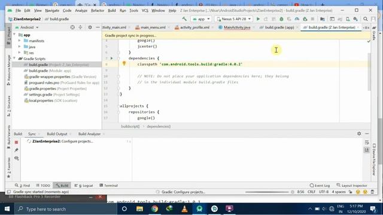Pin the Build tab with pin icon

(16, 150)
